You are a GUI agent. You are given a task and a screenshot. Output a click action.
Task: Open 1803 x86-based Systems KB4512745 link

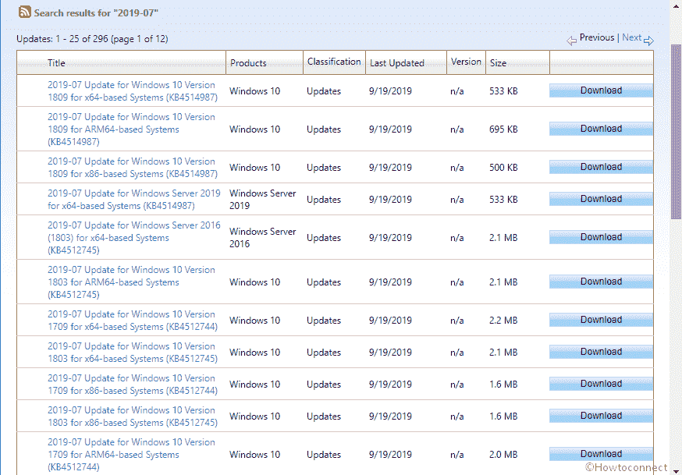(x=133, y=417)
